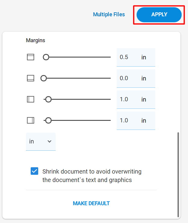The image size is (188, 223).
Task: Click the top margin slider handle
Action: coord(46,57)
